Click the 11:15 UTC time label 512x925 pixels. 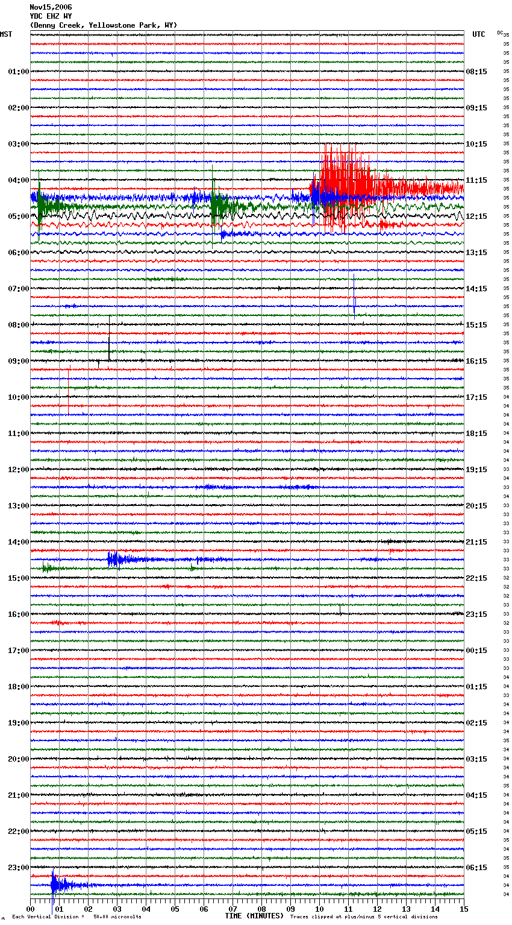(476, 180)
